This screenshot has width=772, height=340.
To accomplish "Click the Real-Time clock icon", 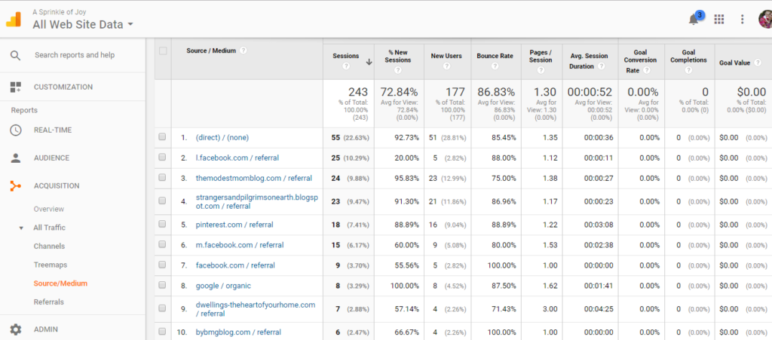I will click(16, 130).
